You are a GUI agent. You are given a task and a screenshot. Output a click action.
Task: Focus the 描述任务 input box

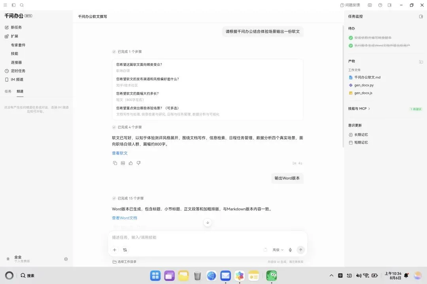[208, 237]
